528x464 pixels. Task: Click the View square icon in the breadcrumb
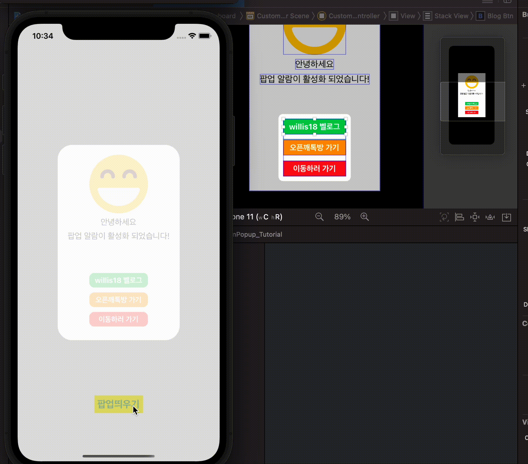394,16
